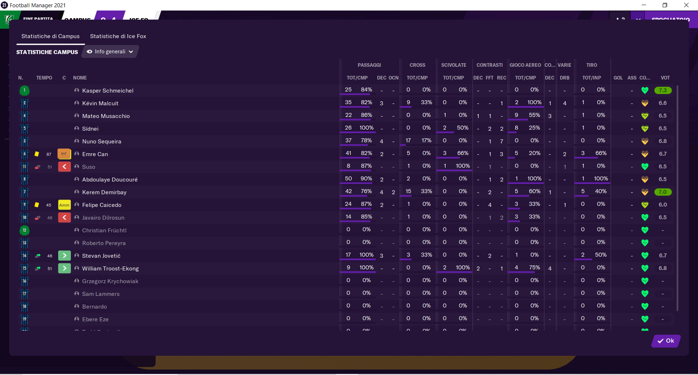Click Kévin Malcuit's striped shirt number icon
This screenshot has width=698, height=375.
(x=24, y=103)
